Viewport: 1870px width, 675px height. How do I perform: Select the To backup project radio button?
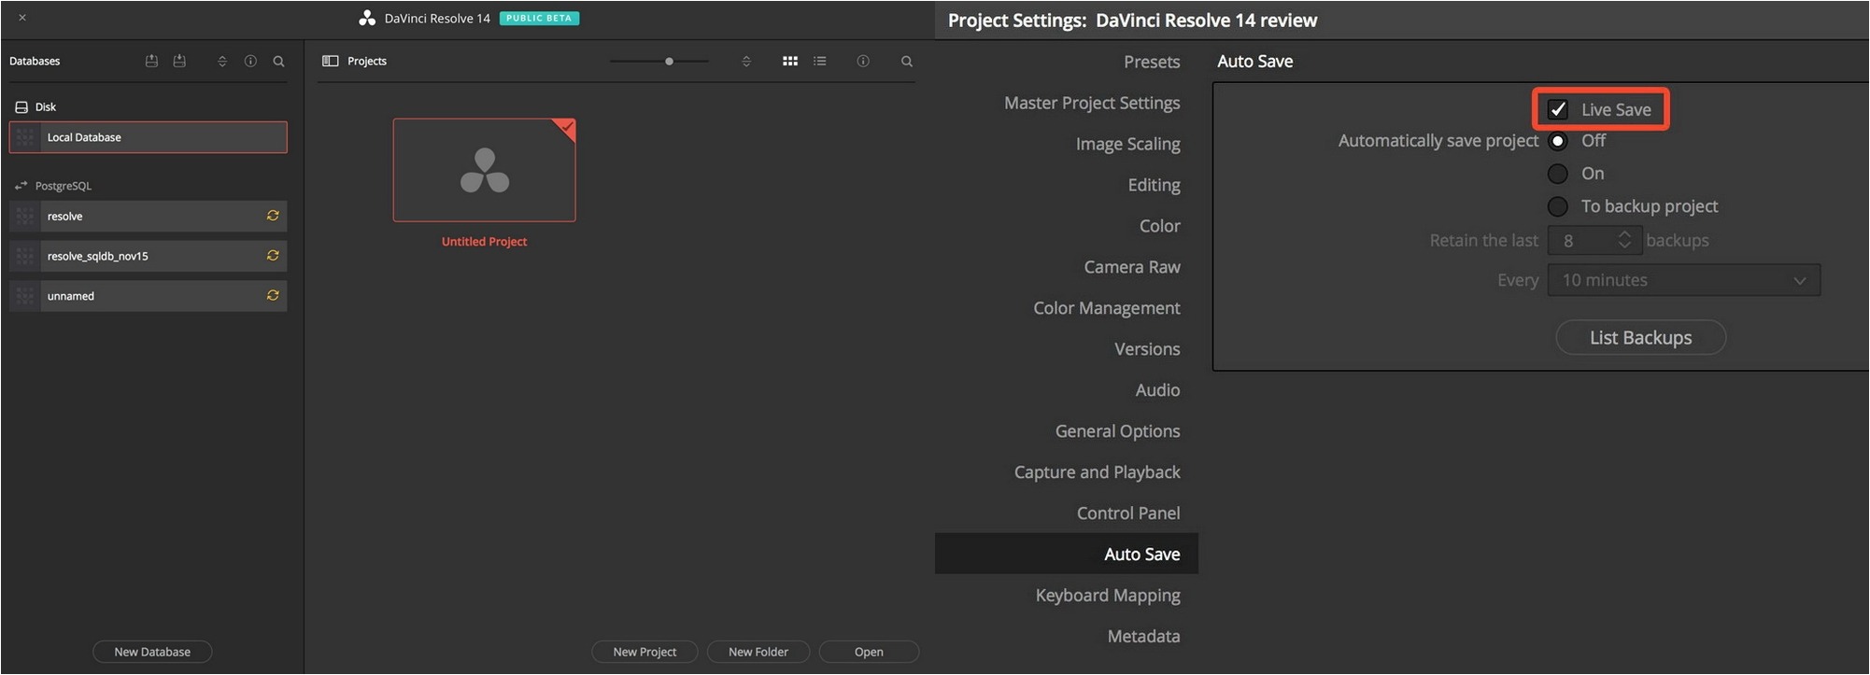pyautogui.click(x=1558, y=206)
